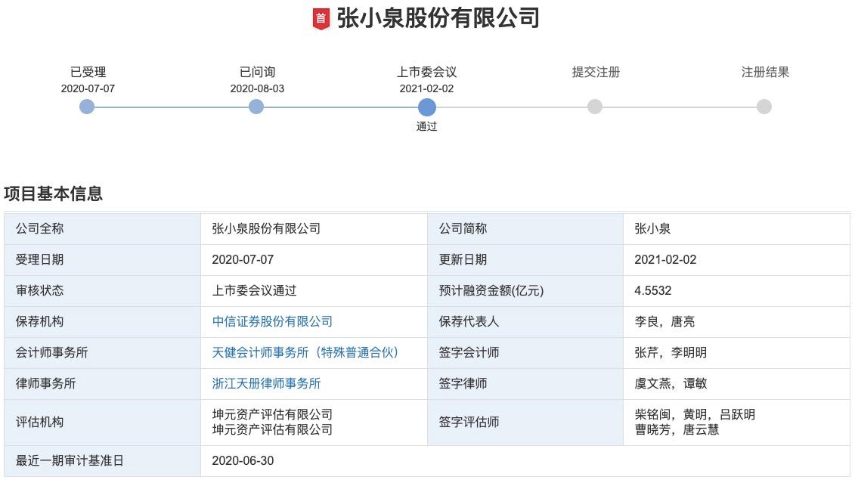Click the 已受理 stage label
Viewport: 855px width, 480px height.
tap(85, 72)
